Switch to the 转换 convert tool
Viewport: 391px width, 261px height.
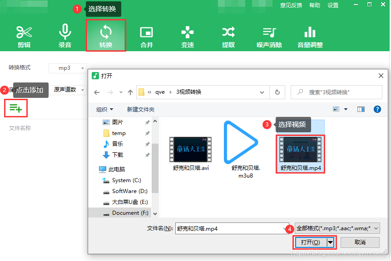106,35
